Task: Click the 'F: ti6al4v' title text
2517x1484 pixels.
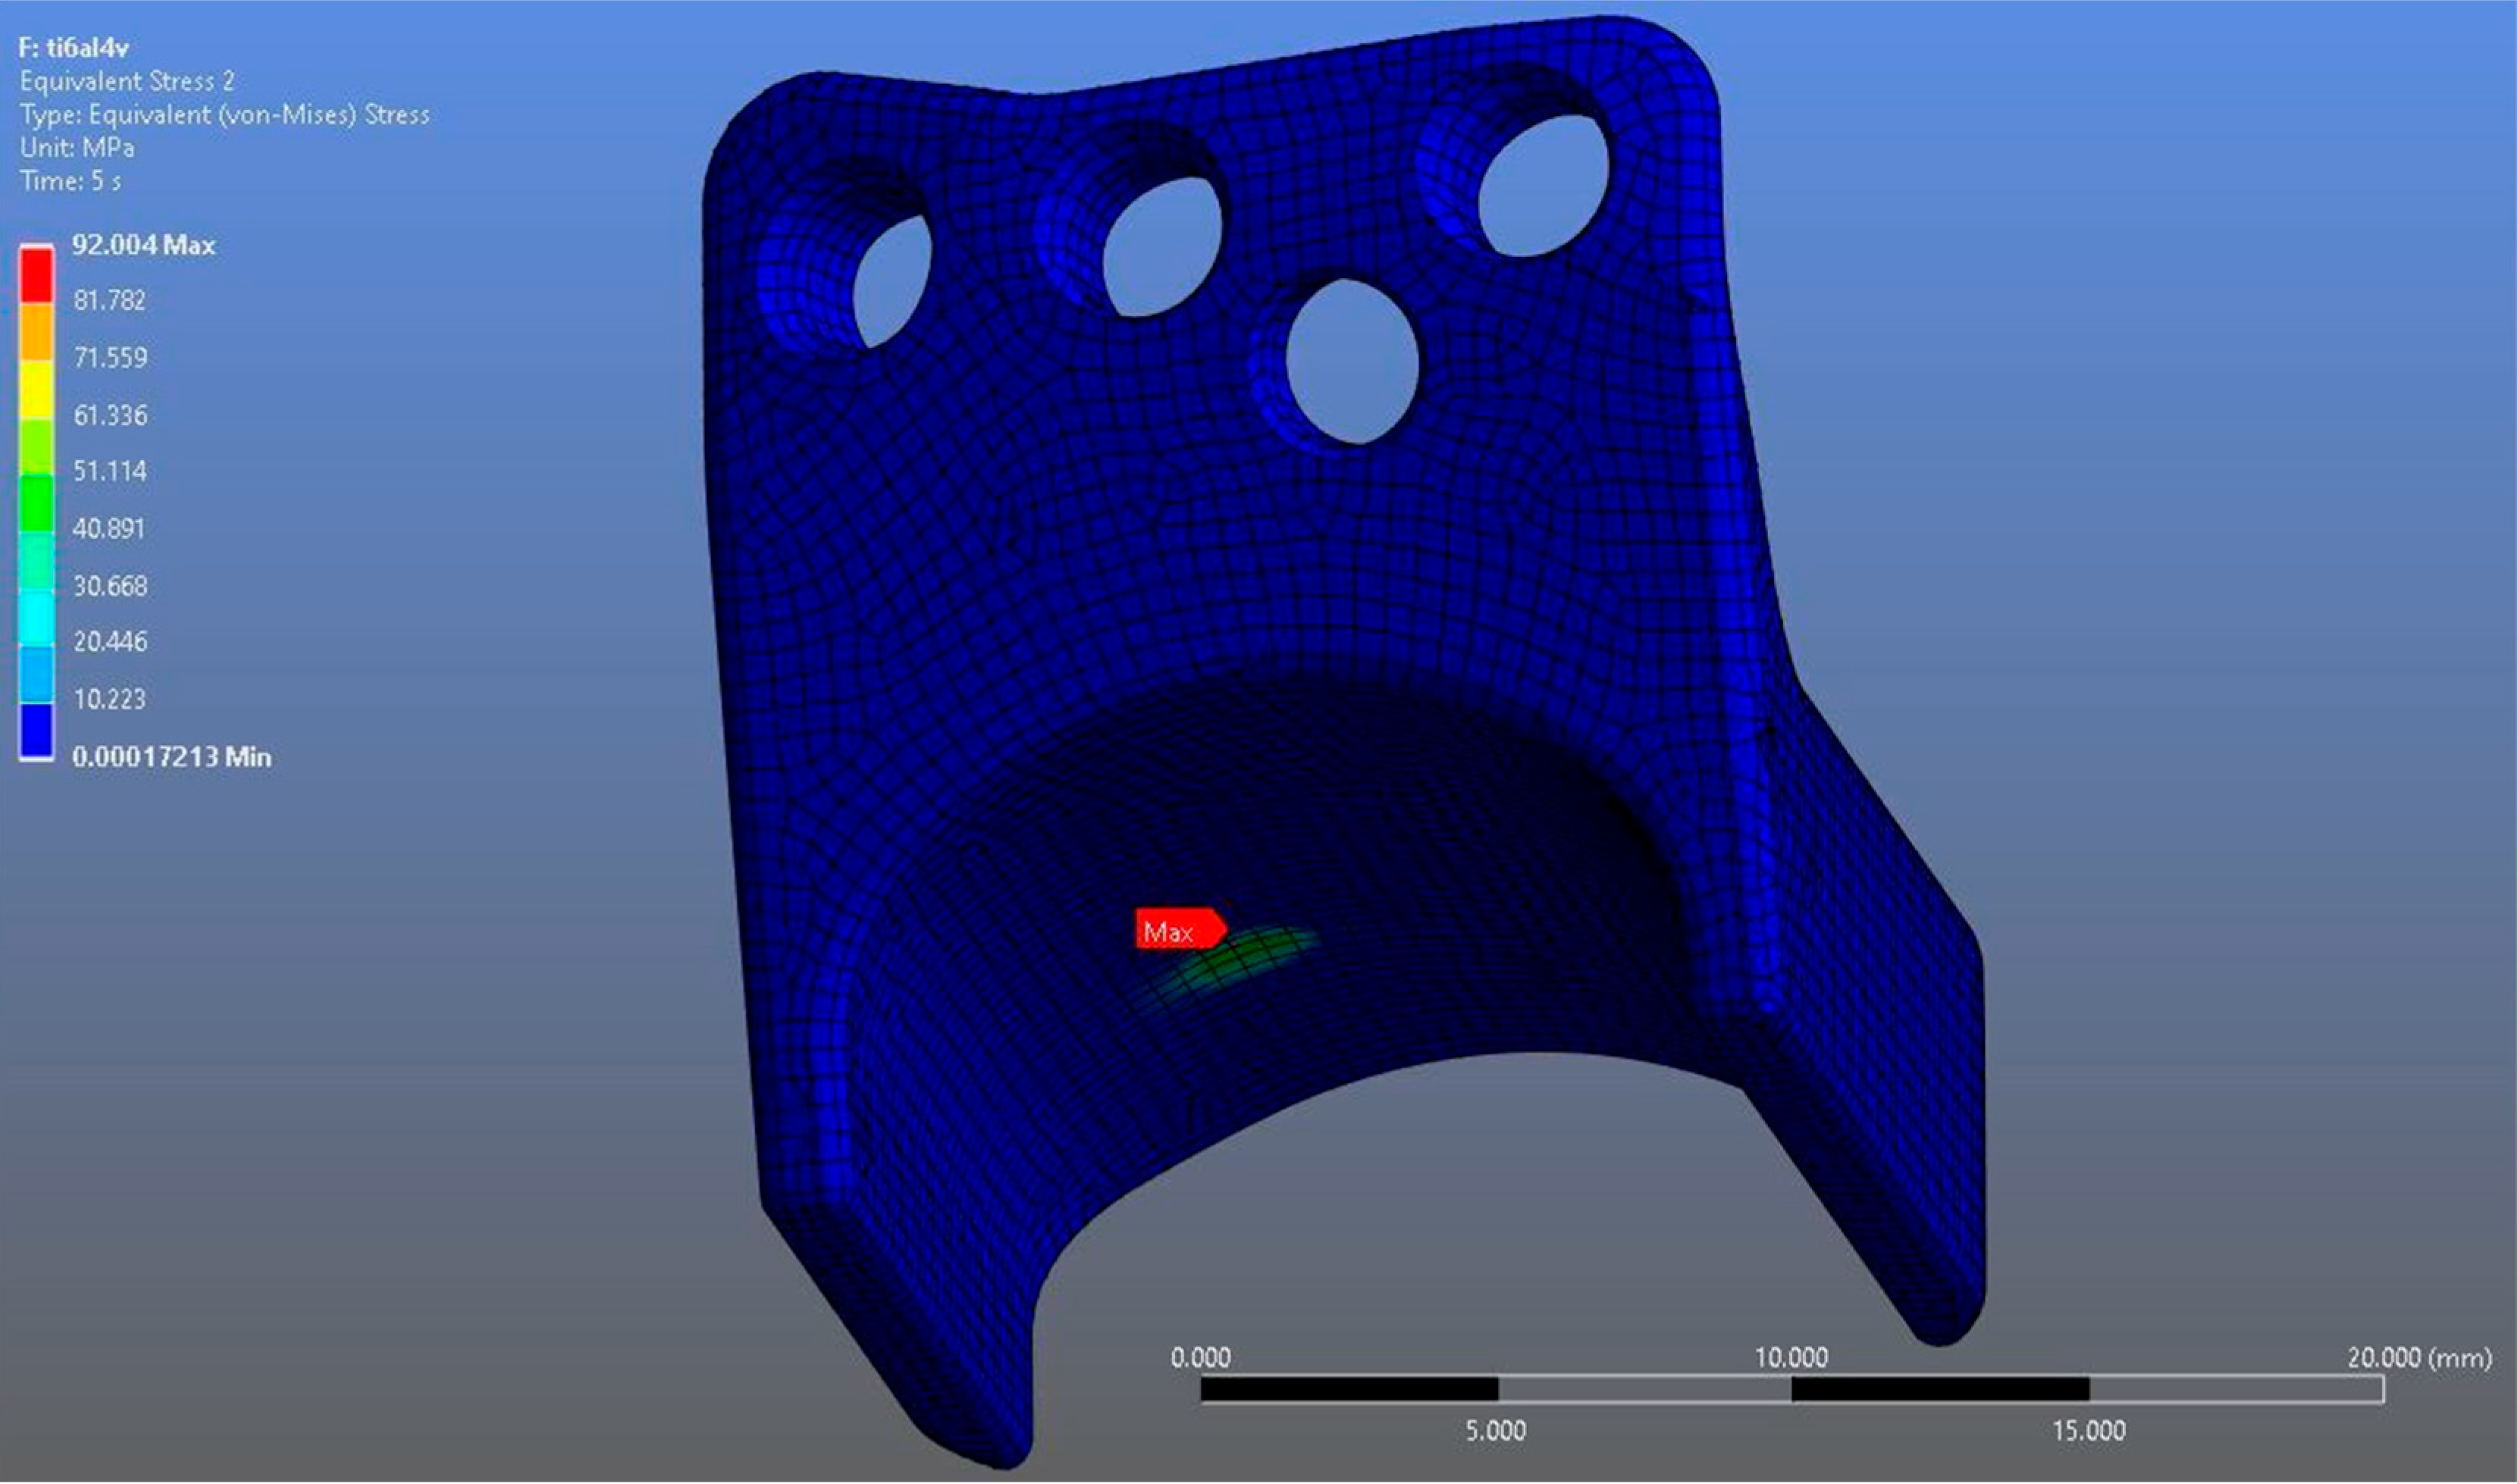Action: click(x=73, y=47)
